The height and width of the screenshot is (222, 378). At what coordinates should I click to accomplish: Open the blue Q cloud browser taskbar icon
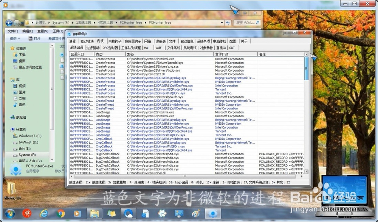click(x=128, y=213)
